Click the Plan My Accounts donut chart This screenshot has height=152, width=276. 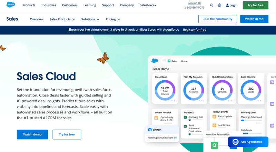click(x=194, y=90)
